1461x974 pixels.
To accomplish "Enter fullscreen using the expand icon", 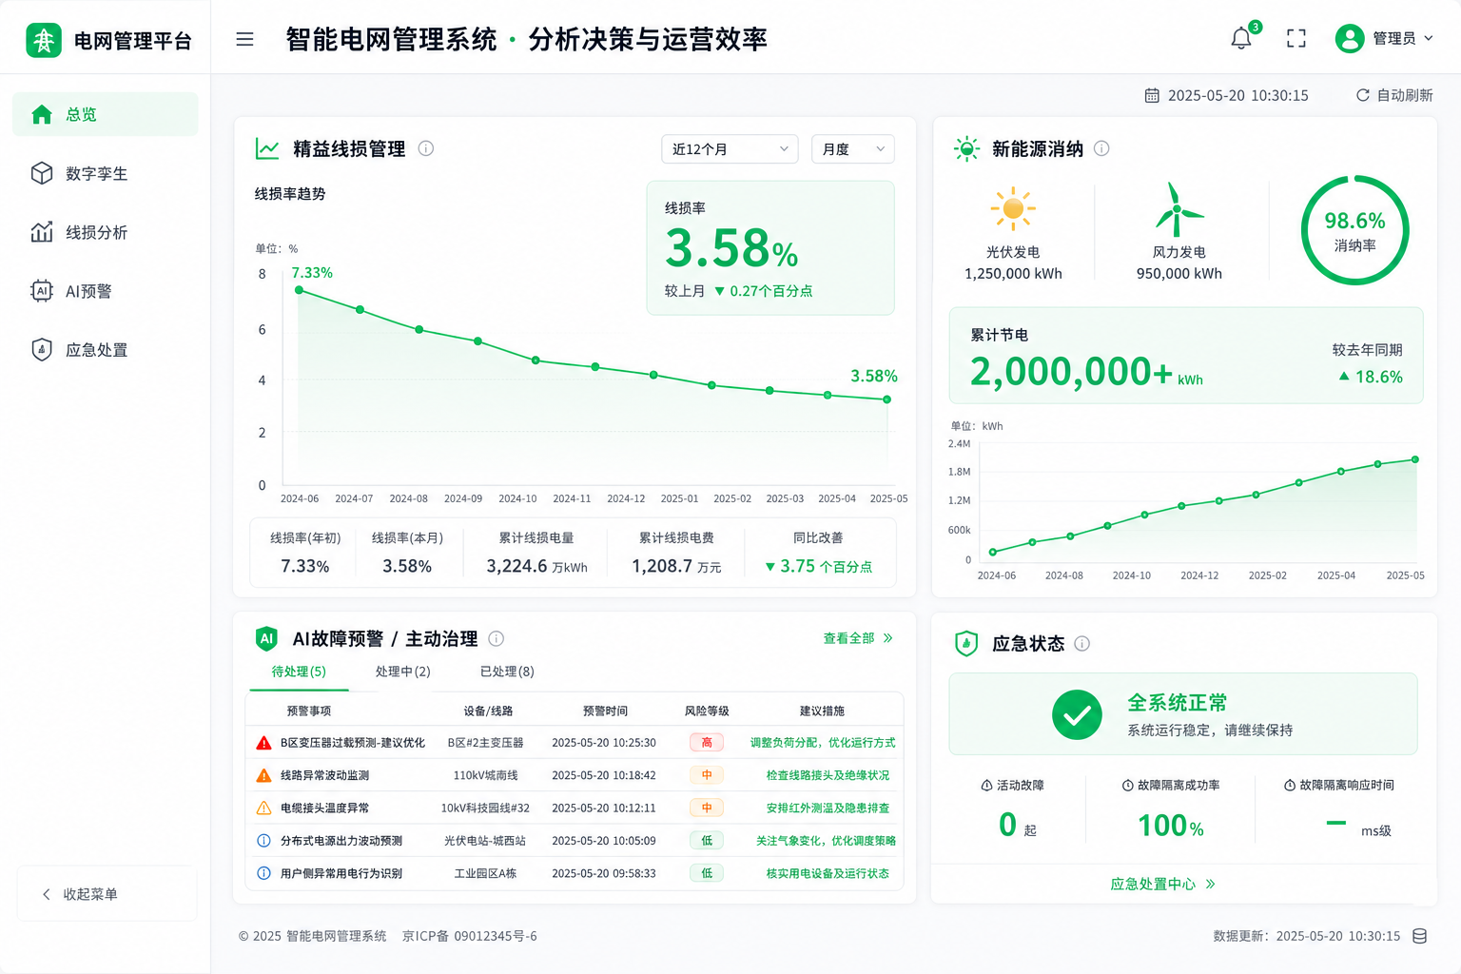I will coord(1296,38).
